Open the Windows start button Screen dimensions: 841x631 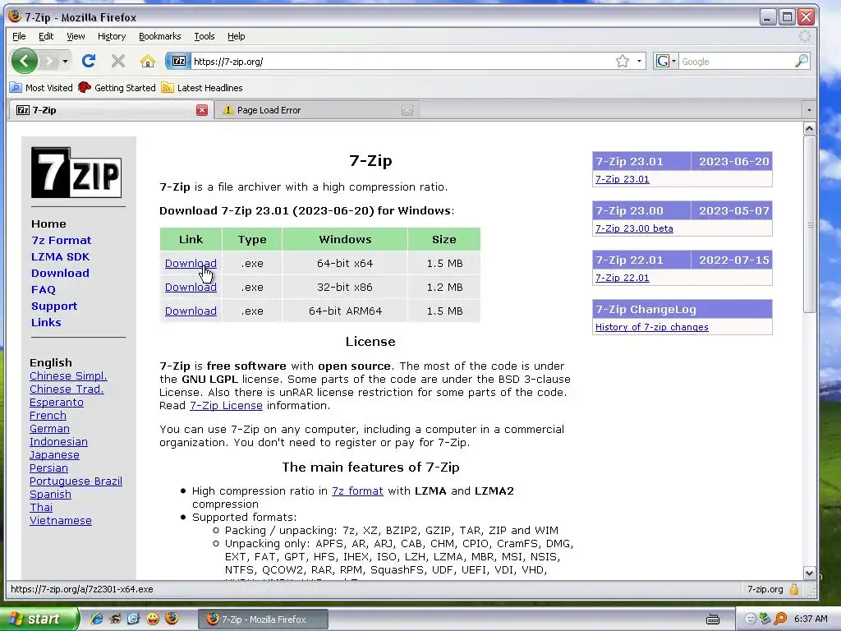coord(38,619)
